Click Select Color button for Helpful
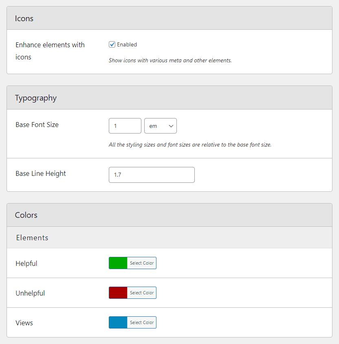Viewport: 339px width, 344px height. click(x=142, y=263)
